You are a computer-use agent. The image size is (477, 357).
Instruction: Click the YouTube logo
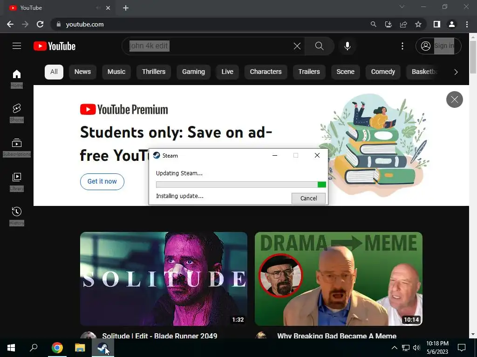(55, 46)
